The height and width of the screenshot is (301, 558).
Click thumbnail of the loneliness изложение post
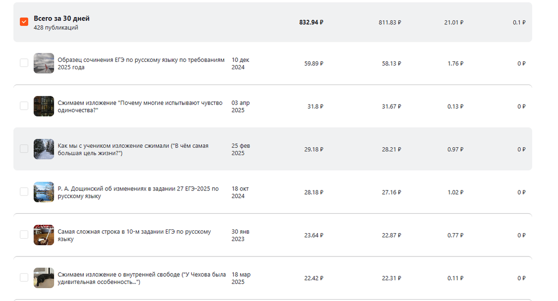click(x=44, y=106)
